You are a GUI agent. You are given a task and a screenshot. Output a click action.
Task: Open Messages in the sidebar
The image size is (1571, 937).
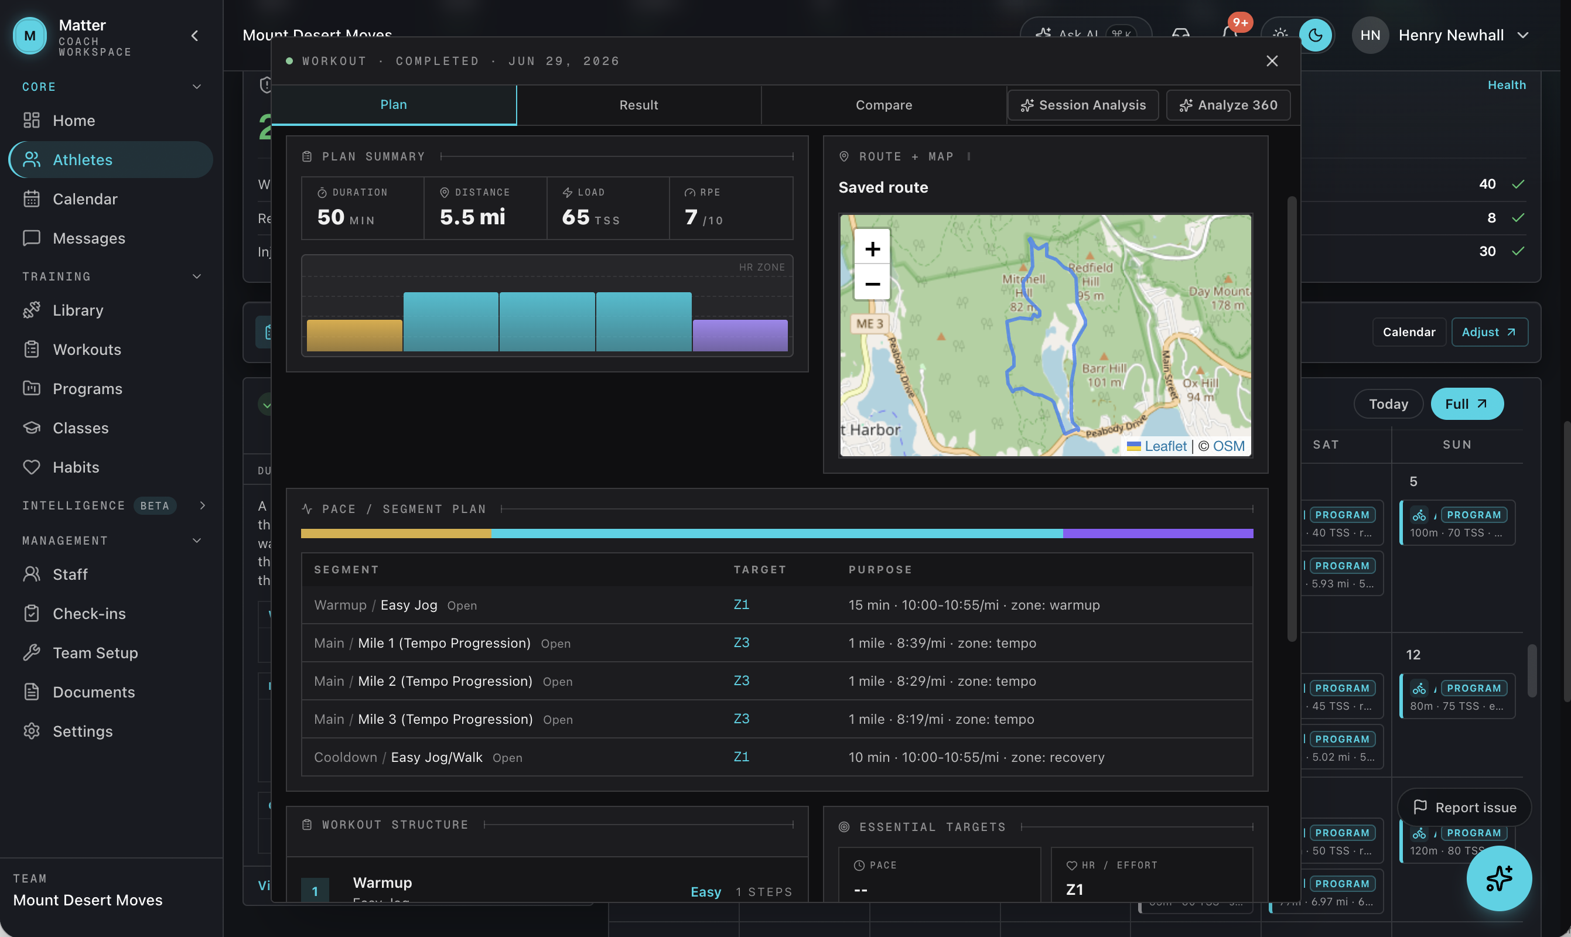pyautogui.click(x=111, y=237)
